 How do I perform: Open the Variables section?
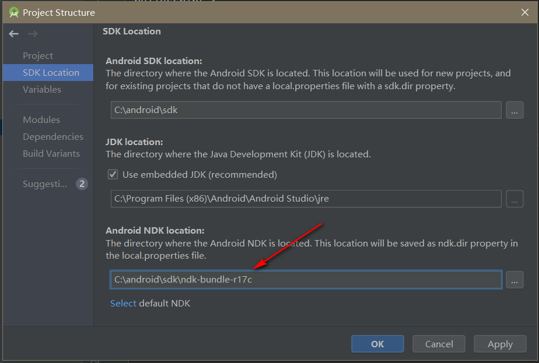(x=42, y=89)
